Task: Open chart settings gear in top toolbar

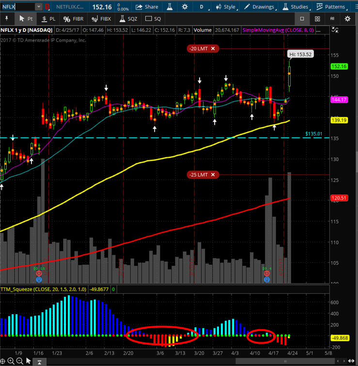Action: [185, 7]
